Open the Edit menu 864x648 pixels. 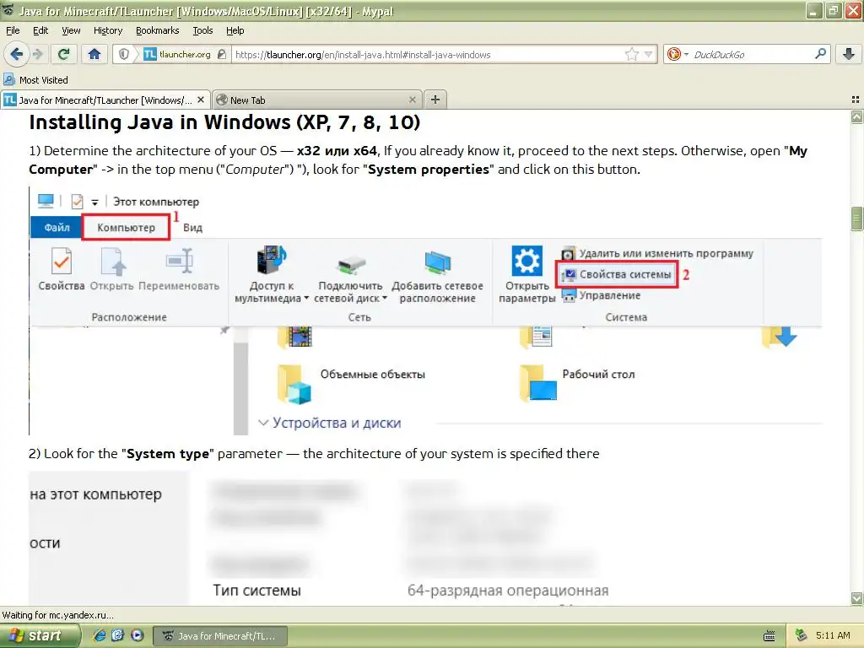[x=40, y=30]
